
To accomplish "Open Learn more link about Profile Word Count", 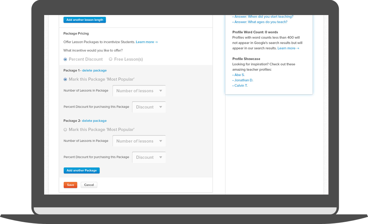I will 288,48.
